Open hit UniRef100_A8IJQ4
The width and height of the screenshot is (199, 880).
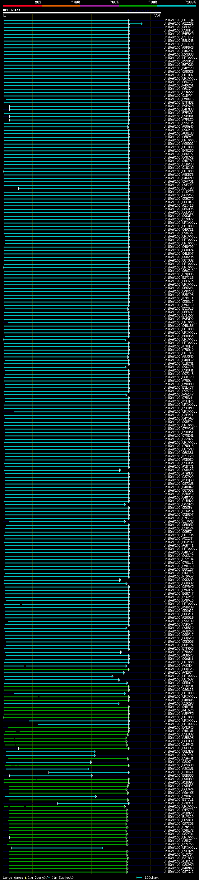tap(178, 21)
